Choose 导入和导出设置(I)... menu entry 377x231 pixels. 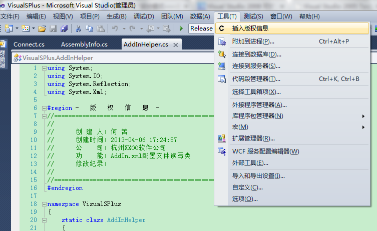point(292,176)
